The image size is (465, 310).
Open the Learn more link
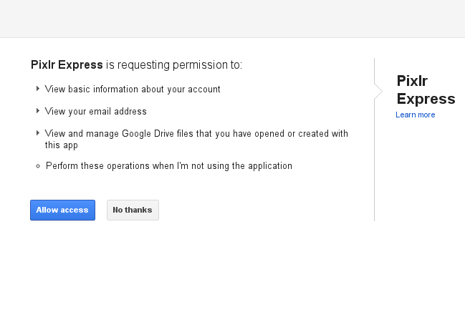(415, 115)
